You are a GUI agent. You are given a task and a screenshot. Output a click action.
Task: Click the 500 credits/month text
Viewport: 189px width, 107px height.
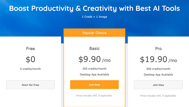(158, 69)
